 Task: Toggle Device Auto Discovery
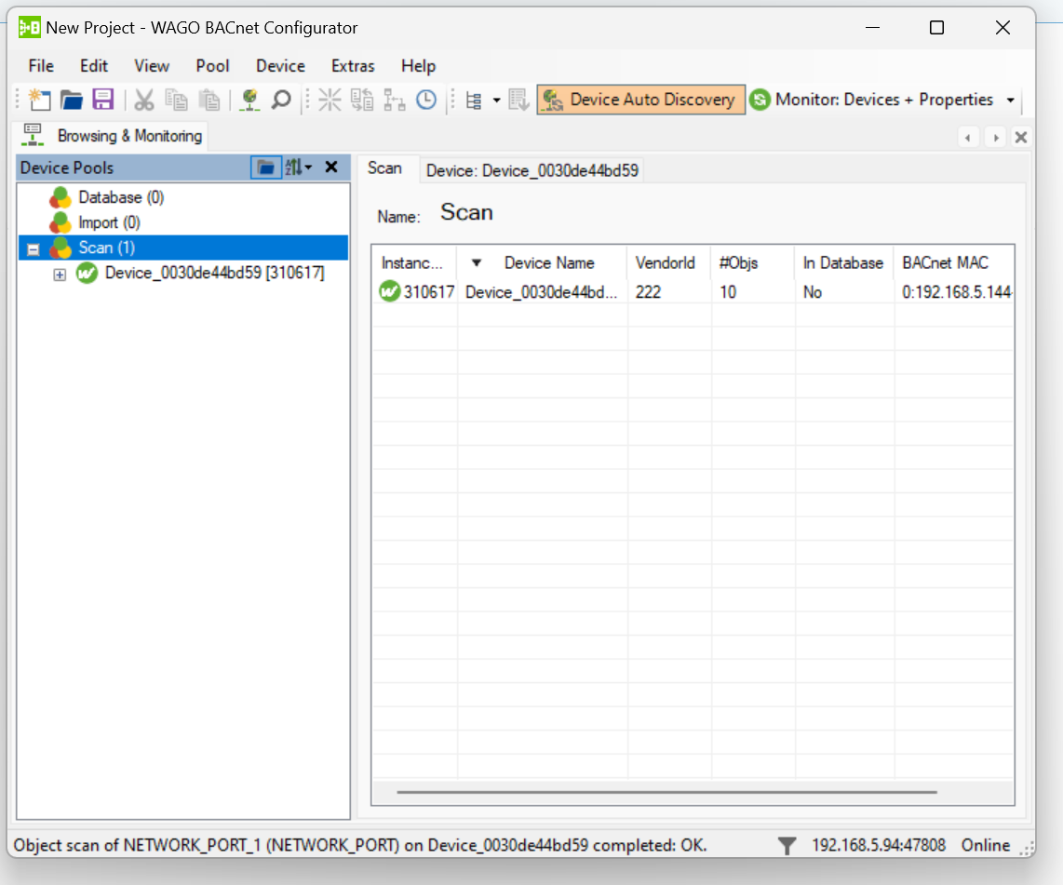tap(640, 100)
